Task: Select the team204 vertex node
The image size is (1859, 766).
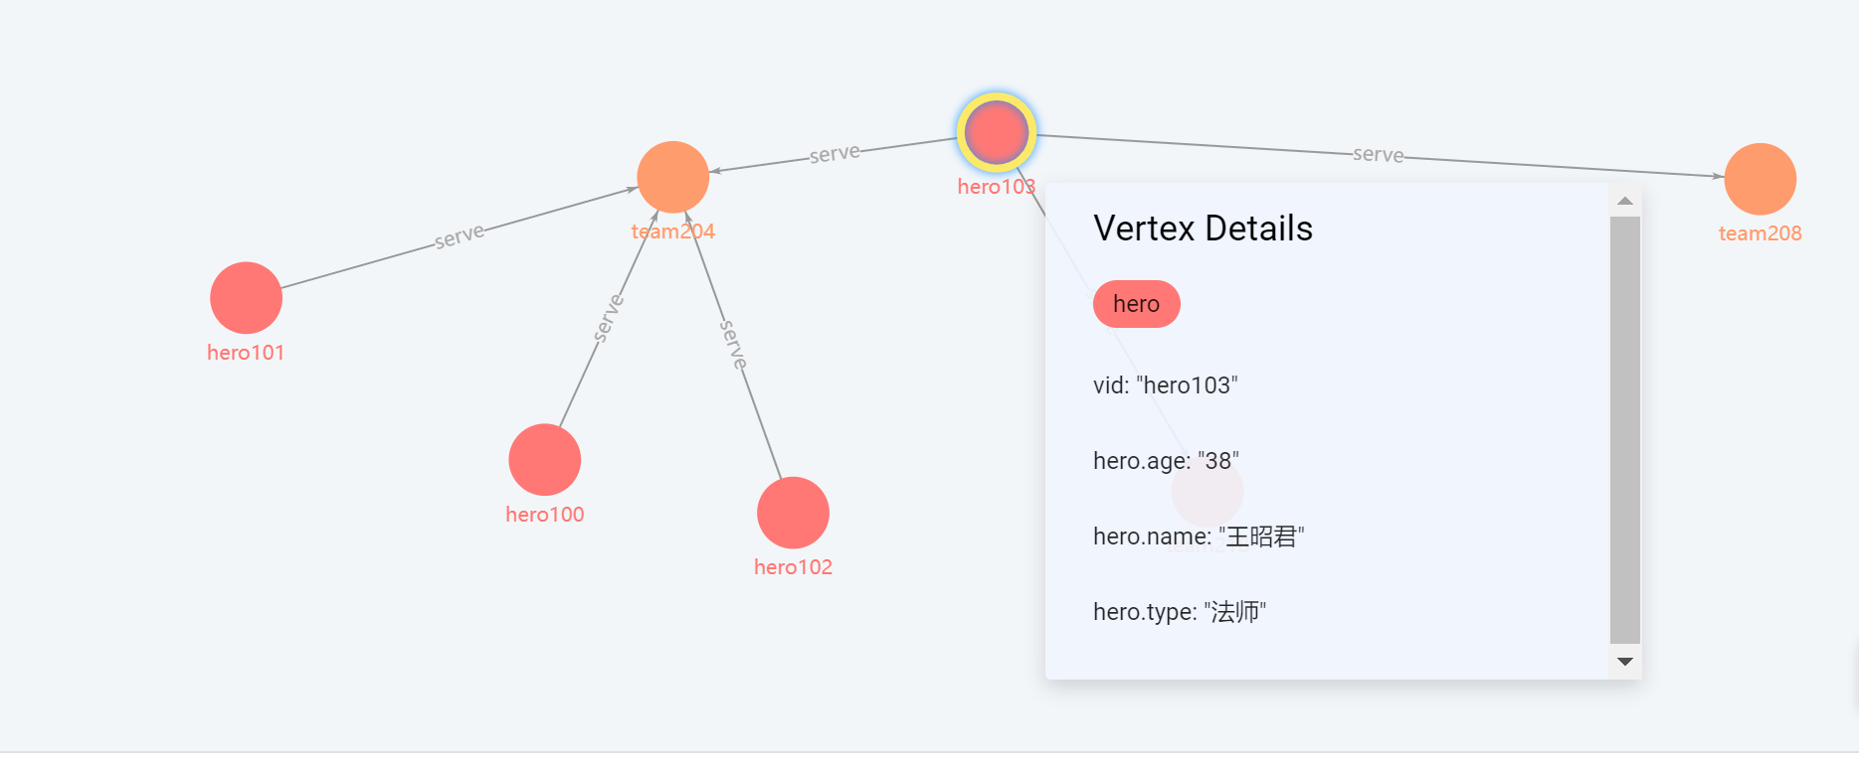Action: 673,177
